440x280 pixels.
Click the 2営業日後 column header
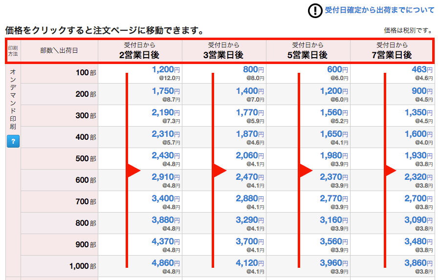(140, 50)
